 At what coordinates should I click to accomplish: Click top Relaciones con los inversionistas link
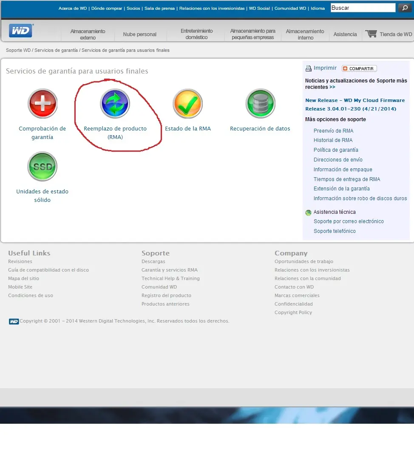(212, 8)
